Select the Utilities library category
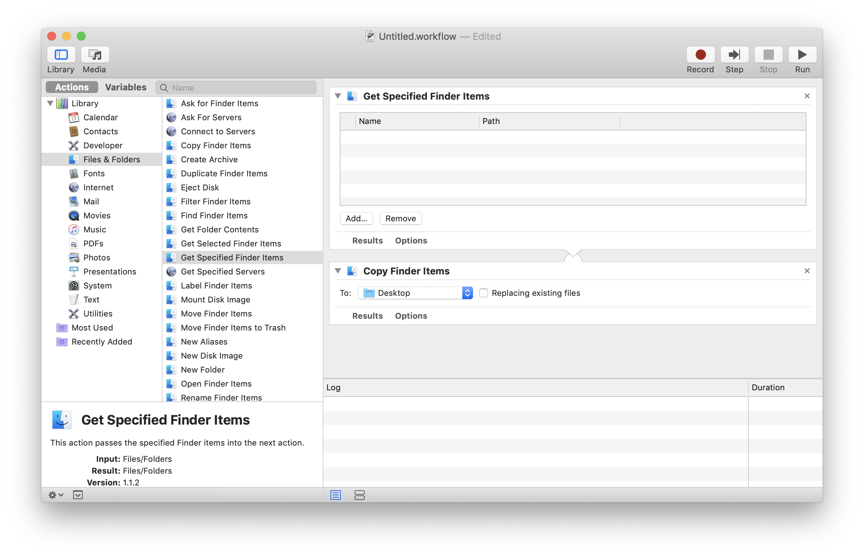The width and height of the screenshot is (864, 557). (102, 314)
